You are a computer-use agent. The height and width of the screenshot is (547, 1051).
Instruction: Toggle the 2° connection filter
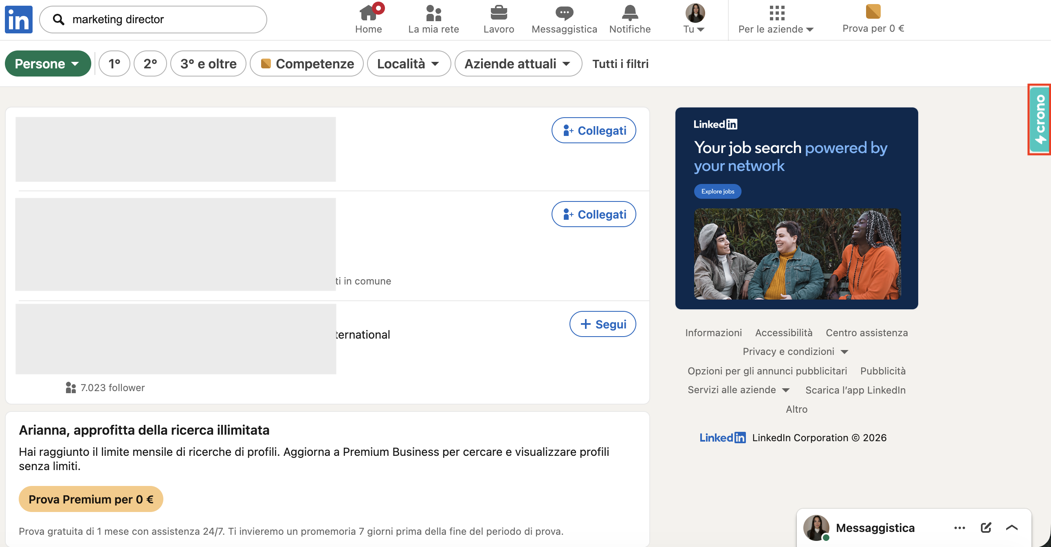point(150,63)
